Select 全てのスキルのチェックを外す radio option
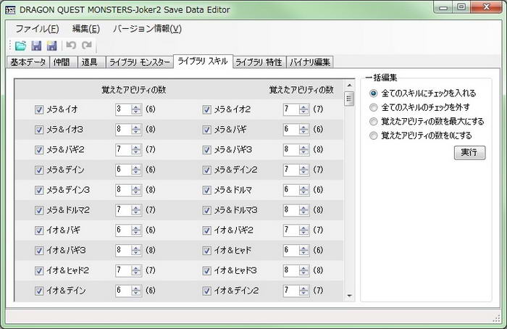This screenshot has width=507, height=329. [x=374, y=107]
